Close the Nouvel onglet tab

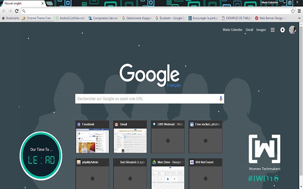click(x=43, y=3)
